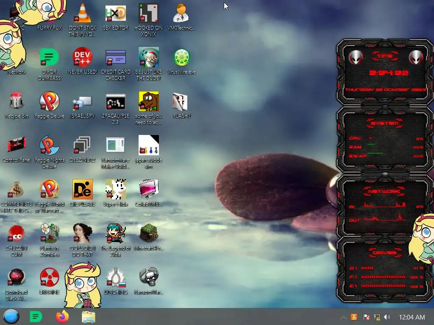This screenshot has height=325, width=434.
Task: Click the IN network traffic graph
Action: (x=385, y=204)
